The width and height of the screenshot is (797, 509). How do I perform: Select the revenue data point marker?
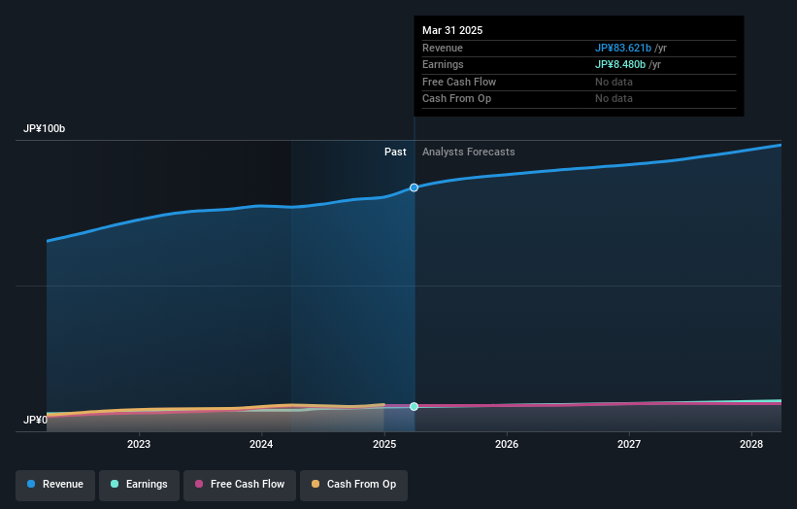click(x=414, y=187)
